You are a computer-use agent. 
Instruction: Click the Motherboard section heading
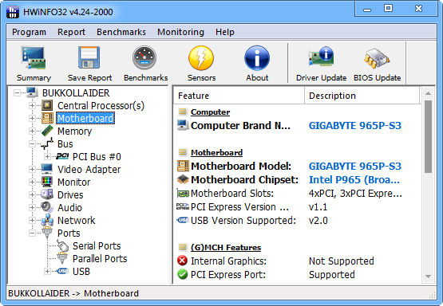click(x=216, y=152)
